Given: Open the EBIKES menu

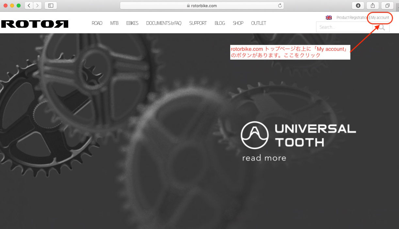Looking at the screenshot, I should [x=132, y=23].
